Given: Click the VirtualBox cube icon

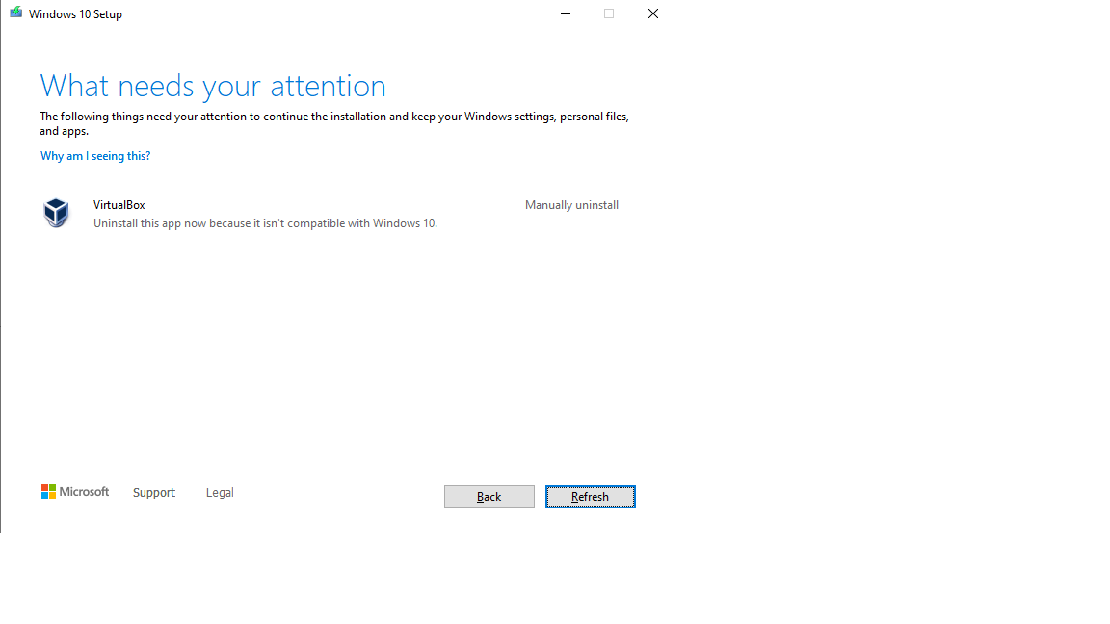Looking at the screenshot, I should 57,213.
